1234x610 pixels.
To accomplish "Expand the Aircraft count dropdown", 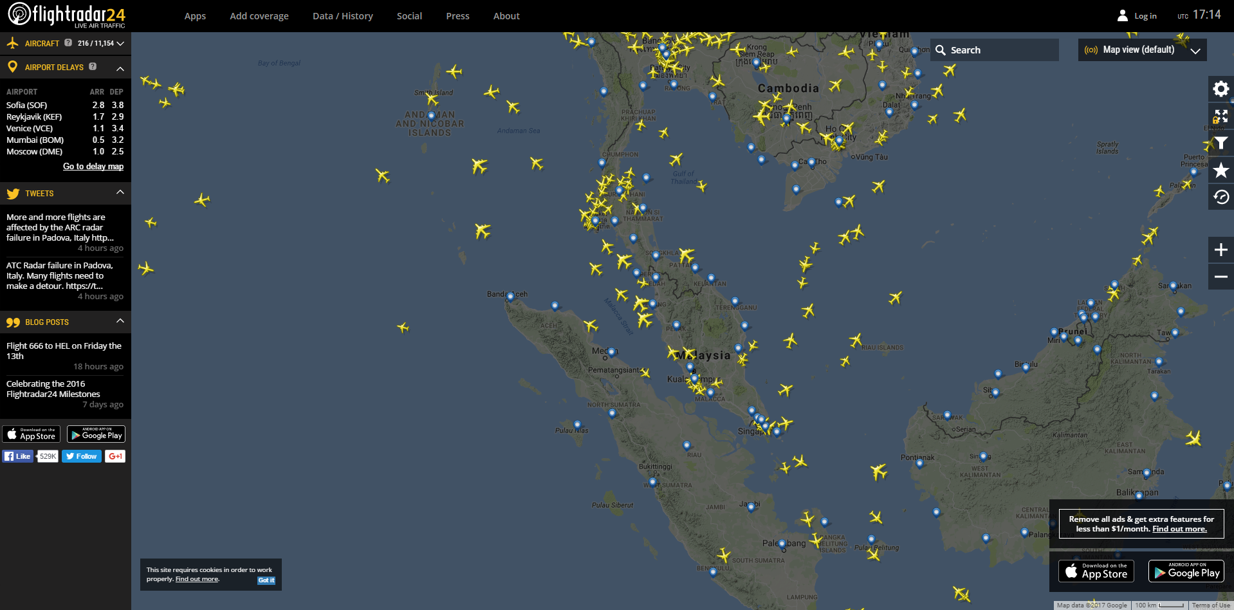I will 120,44.
